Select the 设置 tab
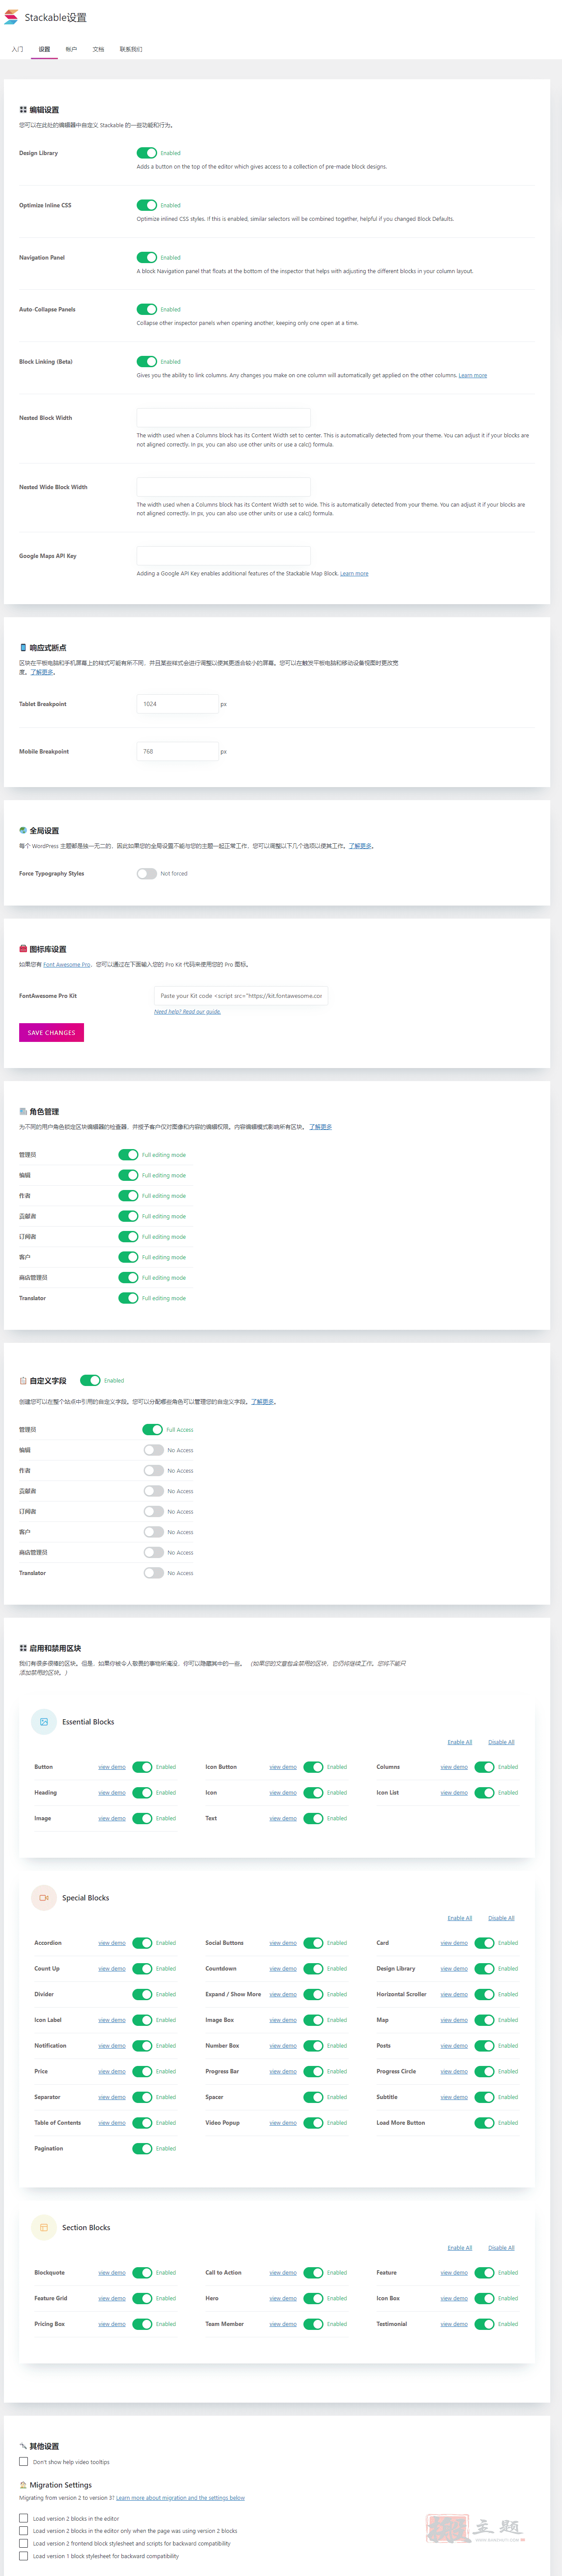This screenshot has width=562, height=2576. click(x=44, y=49)
